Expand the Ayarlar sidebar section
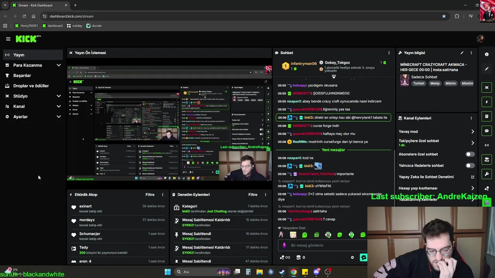This screenshot has width=495, height=278. (33, 117)
